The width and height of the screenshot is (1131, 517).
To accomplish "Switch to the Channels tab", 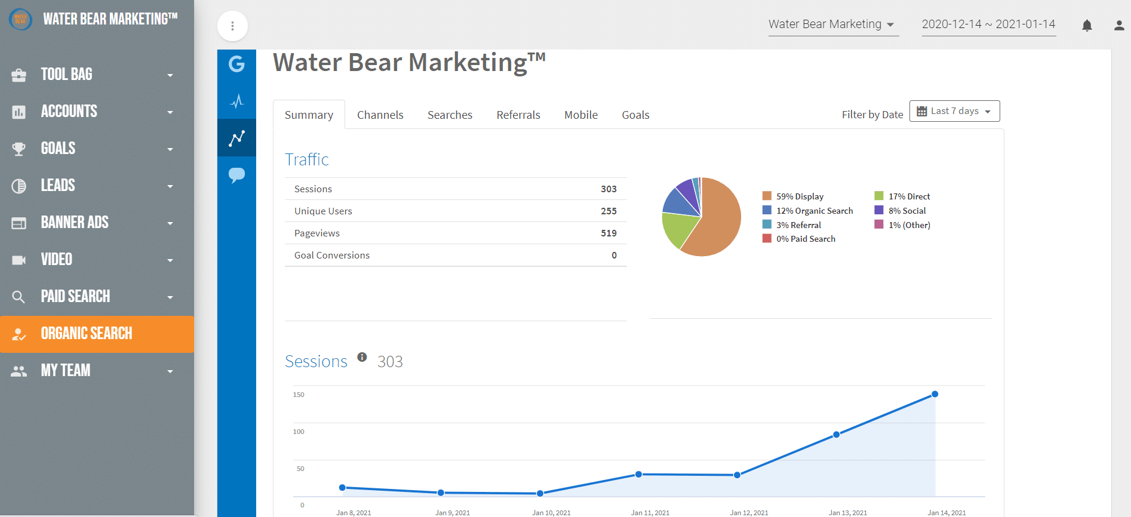I will click(380, 115).
